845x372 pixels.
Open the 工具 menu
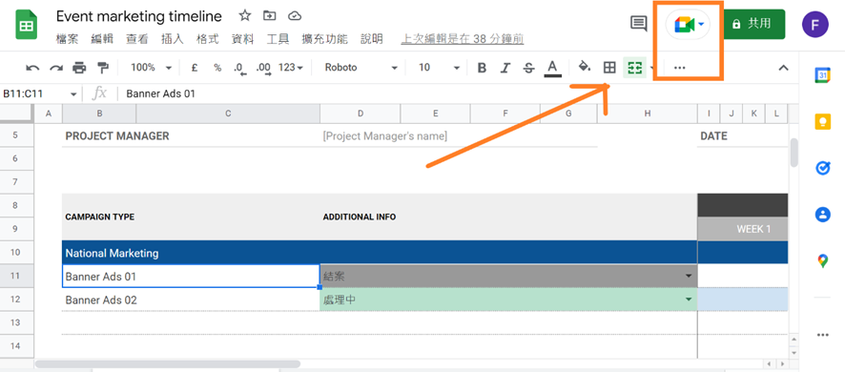pyautogui.click(x=278, y=39)
